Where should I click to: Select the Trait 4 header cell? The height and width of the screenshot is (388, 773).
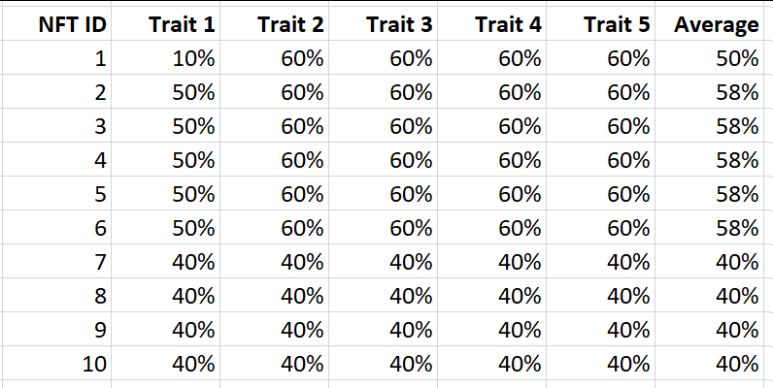click(507, 24)
